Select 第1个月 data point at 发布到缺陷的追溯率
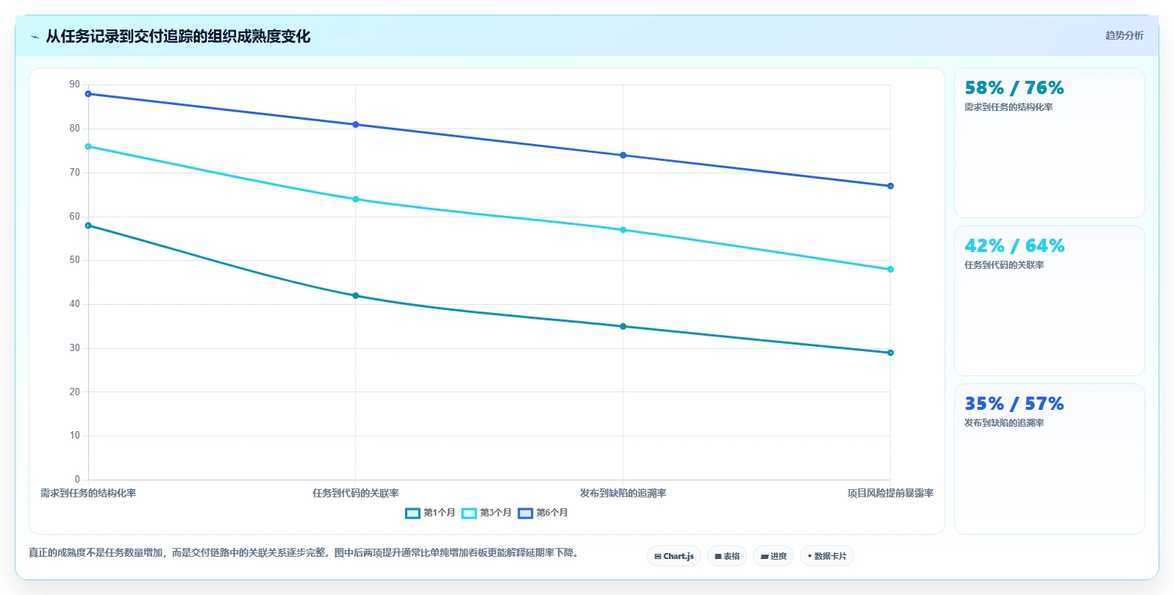This screenshot has height=595, width=1174. coord(623,326)
